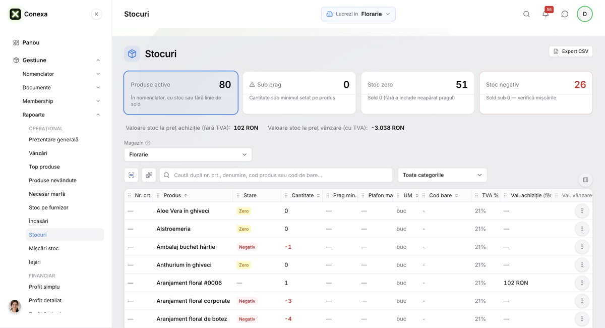Open the user avatar menu labeled D
Screen dimensions: 605x328
(585, 14)
